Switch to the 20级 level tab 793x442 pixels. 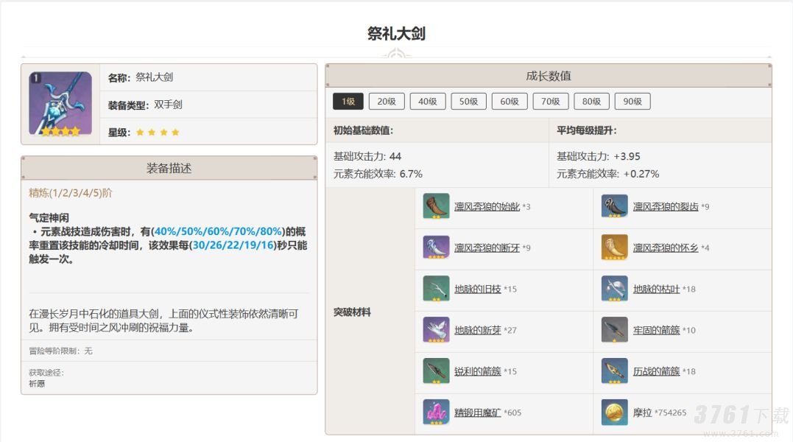387,102
